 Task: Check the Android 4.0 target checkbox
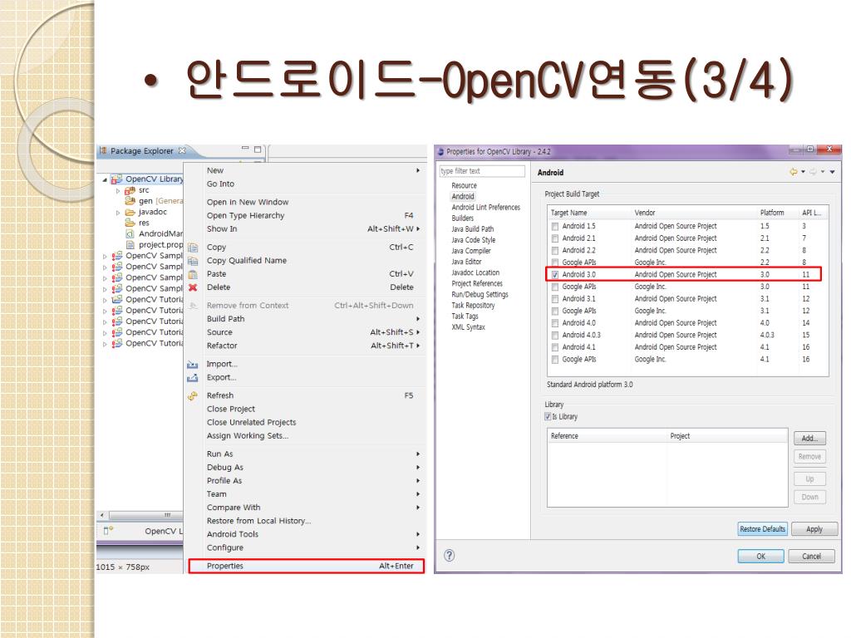[x=554, y=323]
